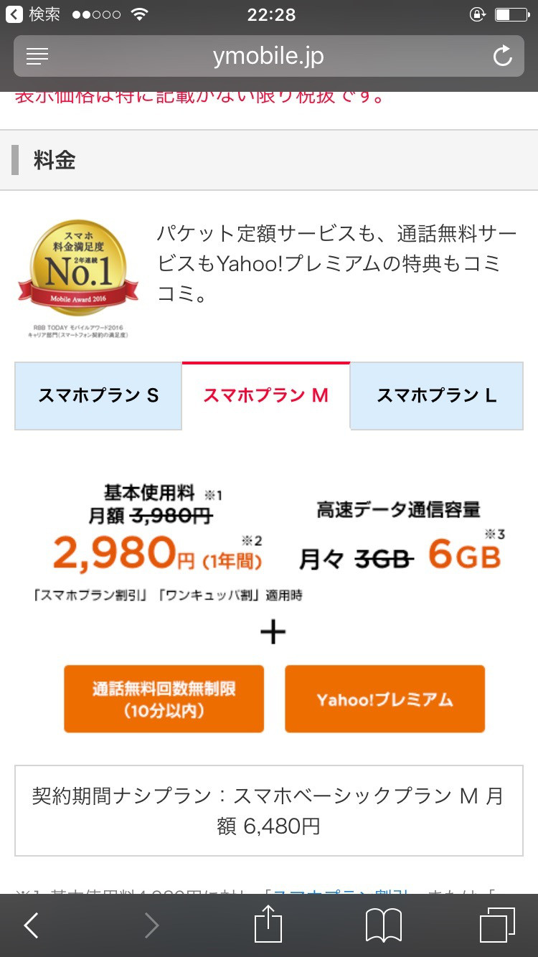This screenshot has height=957, width=538.
Task: Tap the ymobile.jp address bar
Action: (x=268, y=56)
